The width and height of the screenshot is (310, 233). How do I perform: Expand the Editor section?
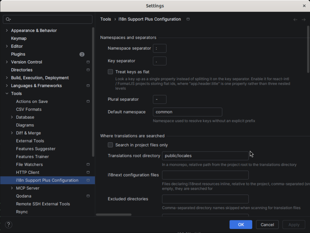coord(7,46)
